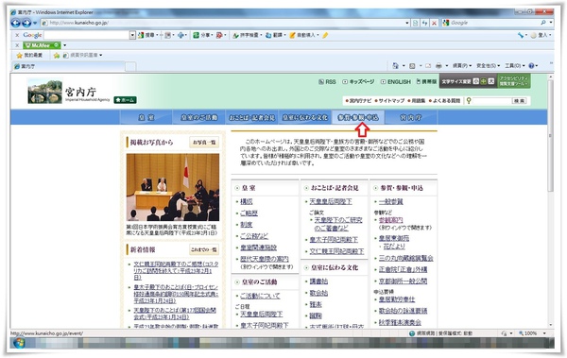Select the 宮内庁 browser tab
The image size is (567, 358).
69,66
